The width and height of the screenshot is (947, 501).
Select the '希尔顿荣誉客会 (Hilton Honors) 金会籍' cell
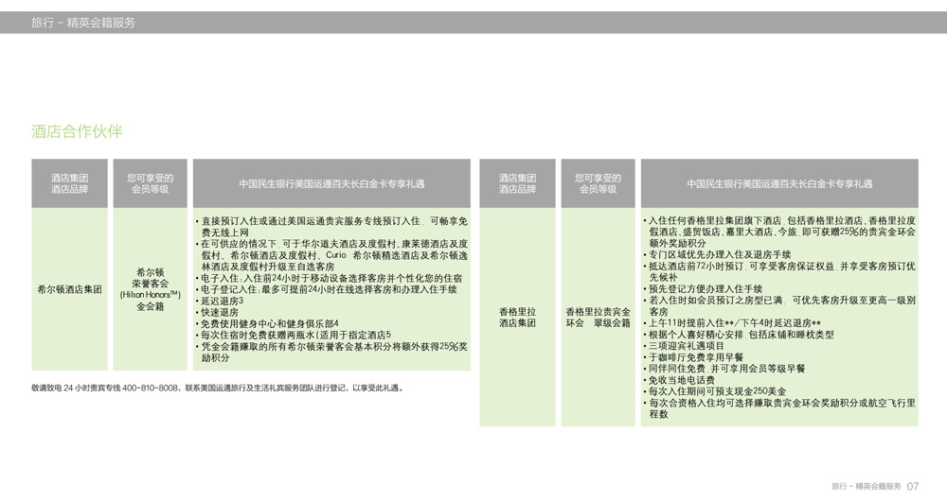pos(151,289)
